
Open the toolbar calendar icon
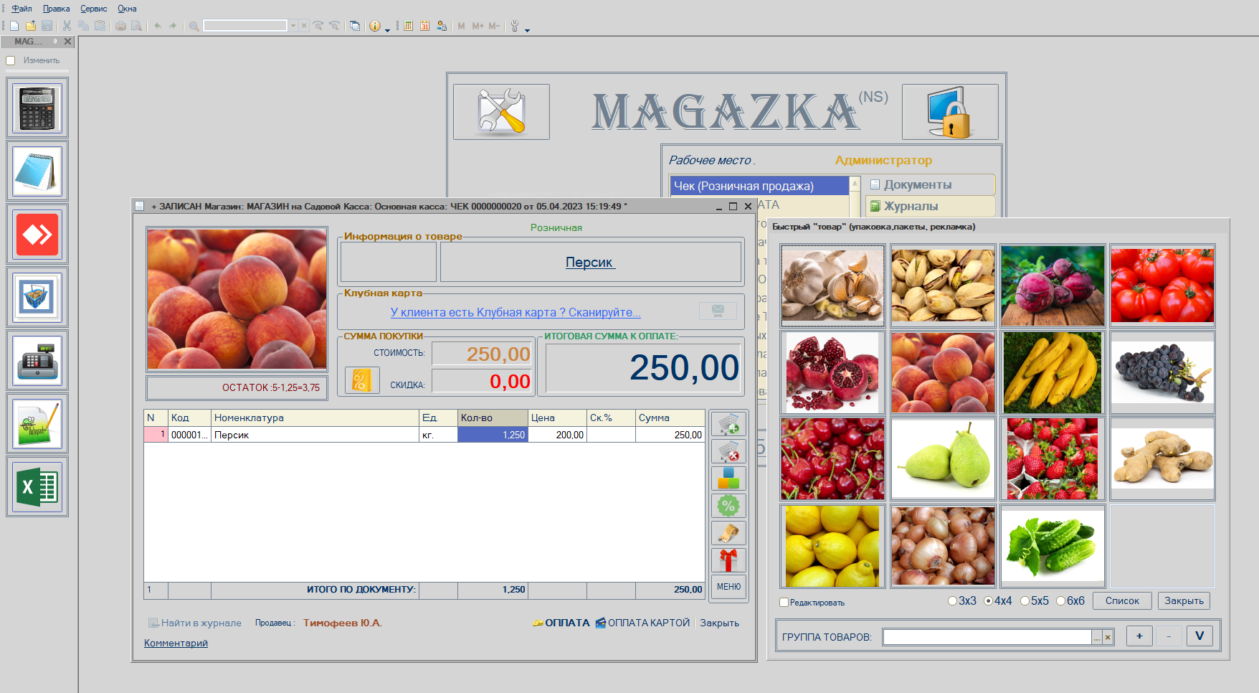coord(424,26)
